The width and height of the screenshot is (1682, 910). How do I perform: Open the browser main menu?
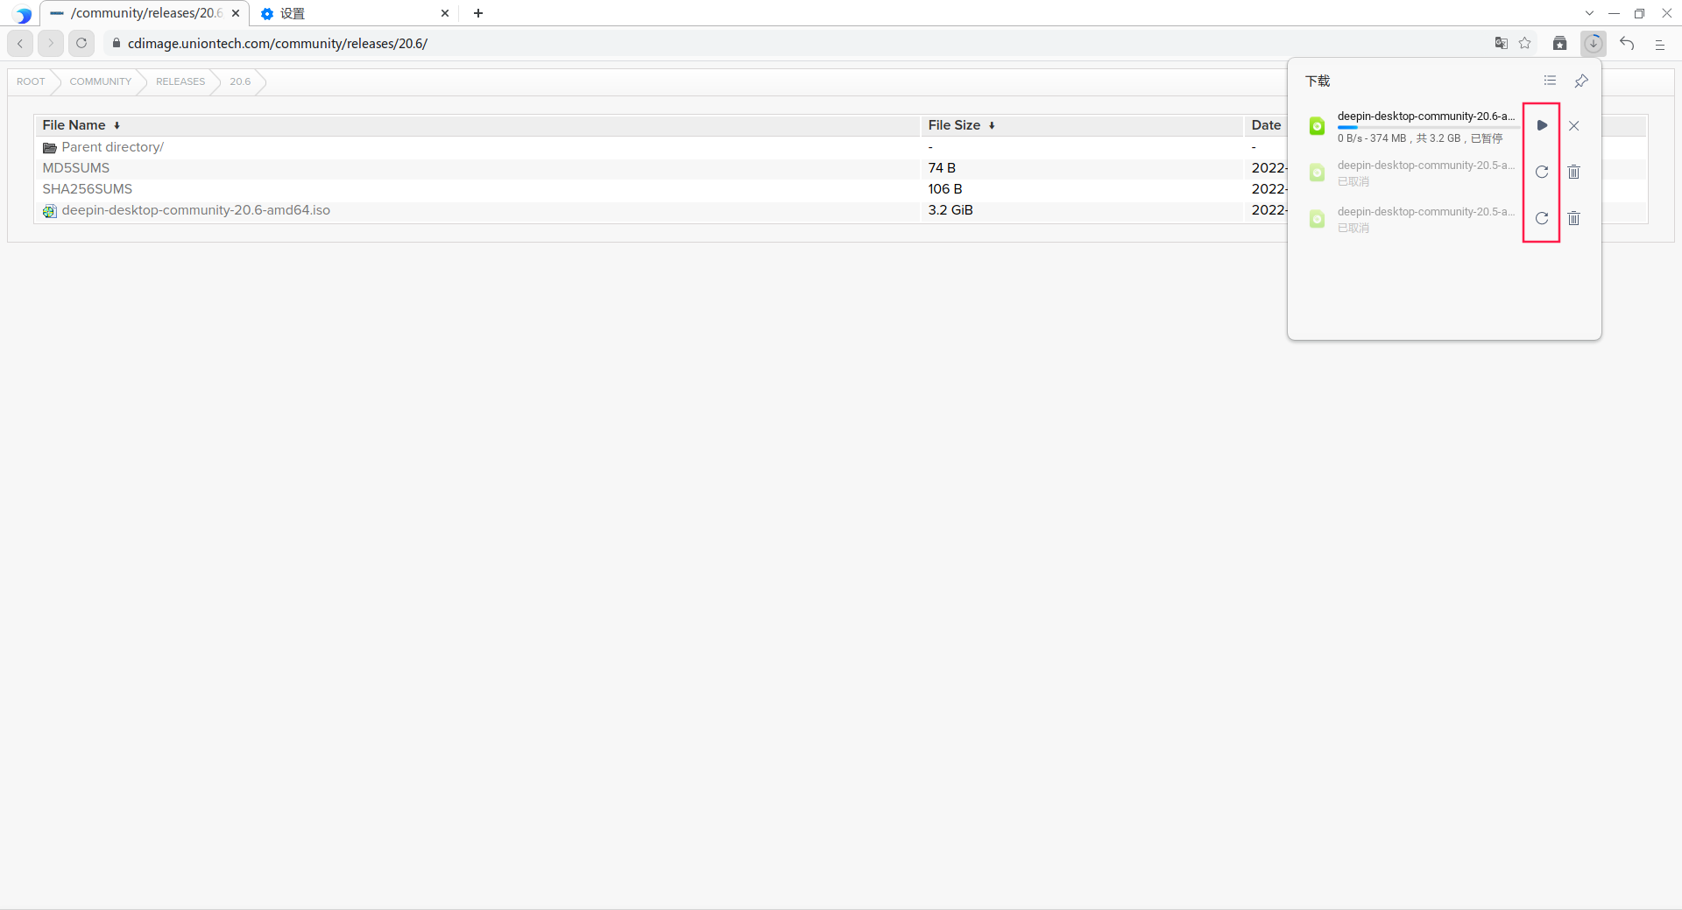(1659, 44)
